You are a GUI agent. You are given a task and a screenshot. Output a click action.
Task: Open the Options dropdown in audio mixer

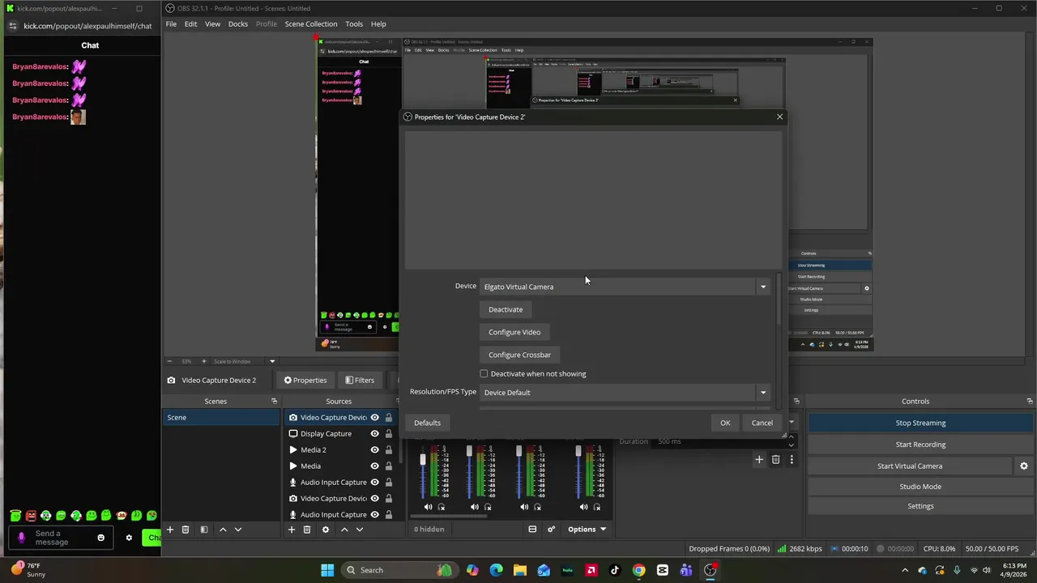coord(587,530)
